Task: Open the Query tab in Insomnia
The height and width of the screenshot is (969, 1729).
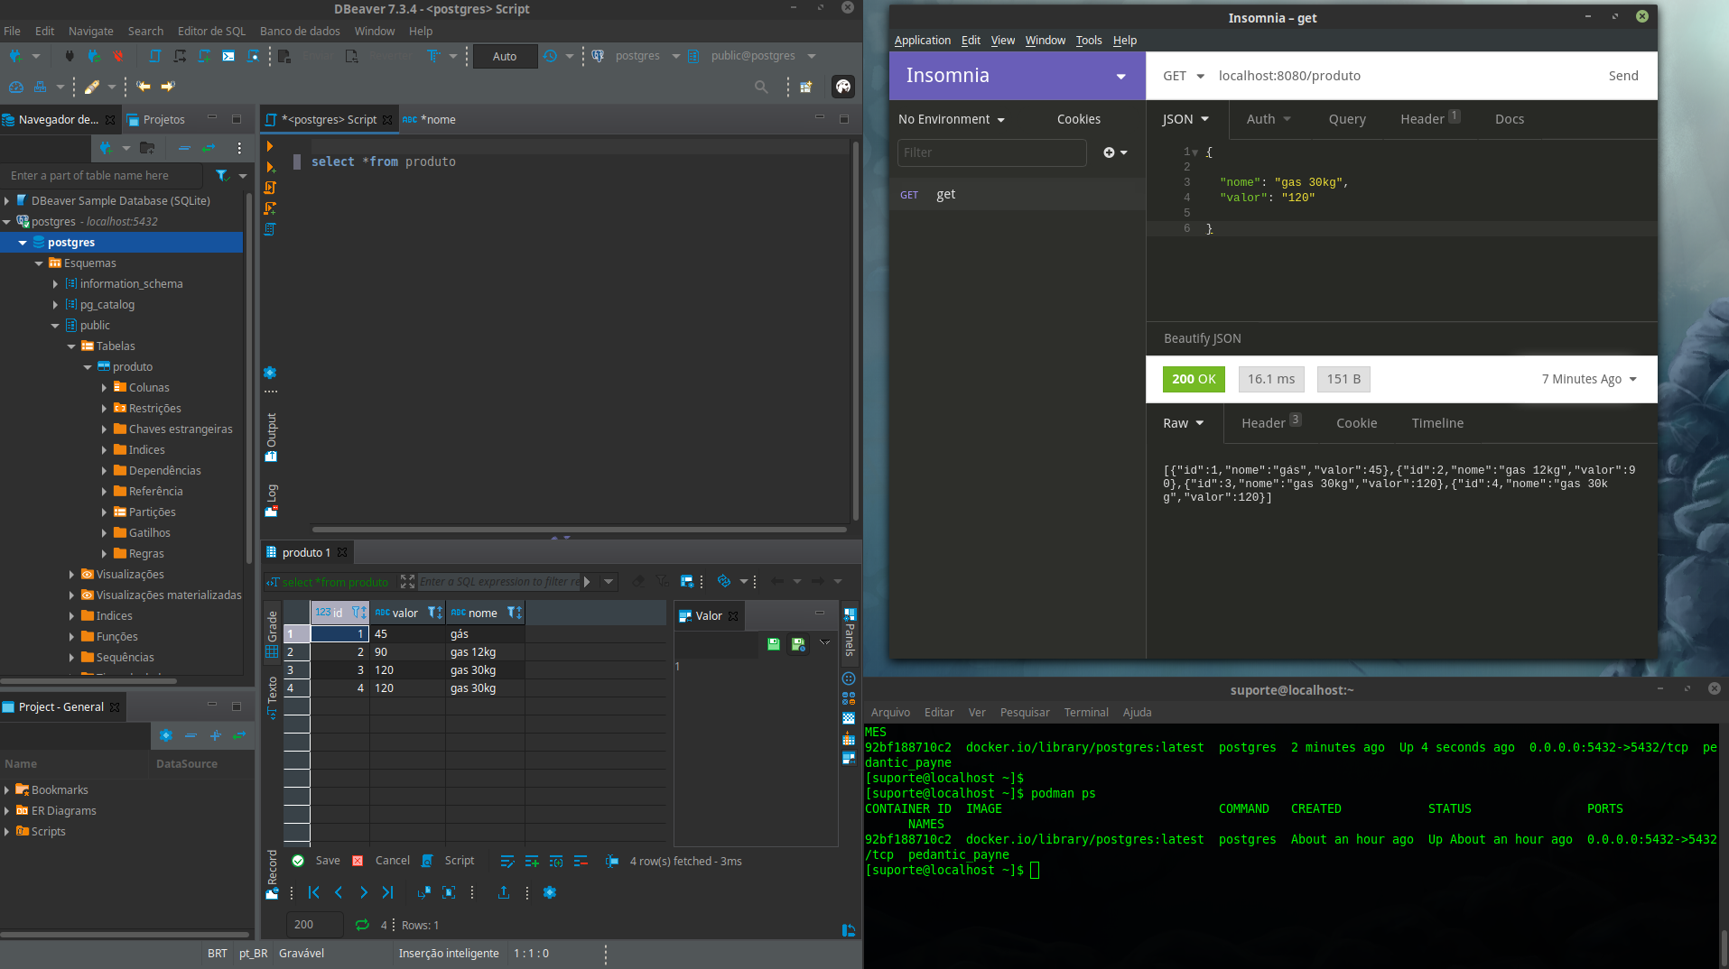Action: point(1347,119)
